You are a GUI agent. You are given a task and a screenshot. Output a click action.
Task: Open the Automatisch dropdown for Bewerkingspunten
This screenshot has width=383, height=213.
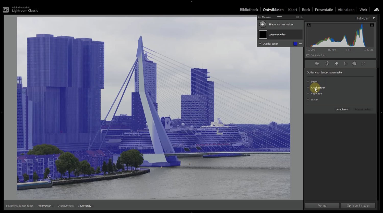(45, 206)
